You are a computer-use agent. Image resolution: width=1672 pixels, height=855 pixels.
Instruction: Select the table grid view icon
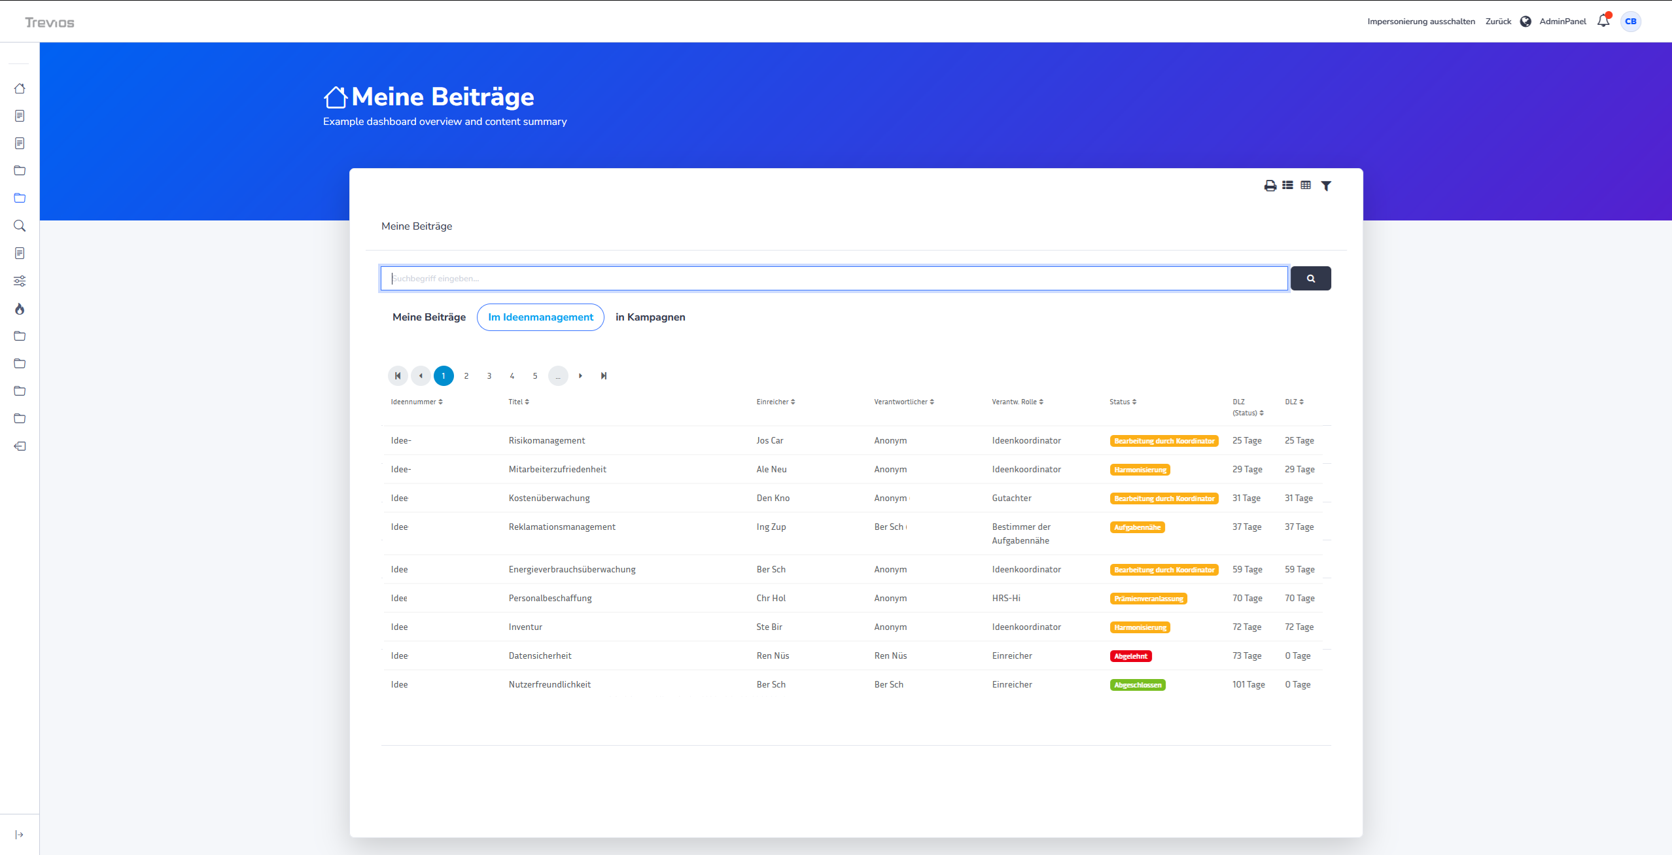click(x=1306, y=186)
